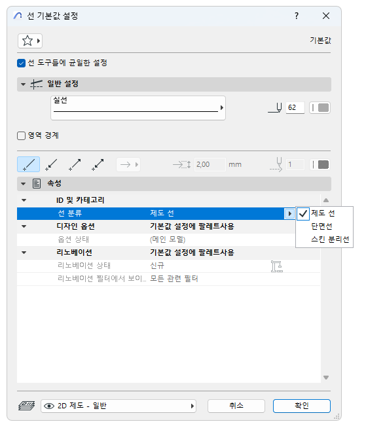The height and width of the screenshot is (426, 366).
Task: Click the arrowhead pen number field
Action: 295,164
